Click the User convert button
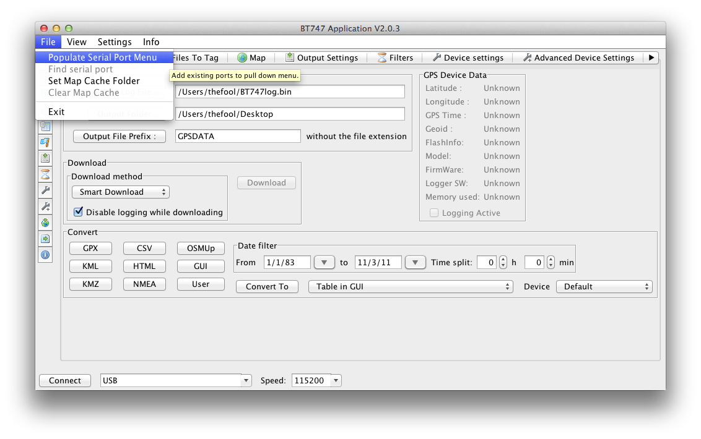 pyautogui.click(x=201, y=284)
